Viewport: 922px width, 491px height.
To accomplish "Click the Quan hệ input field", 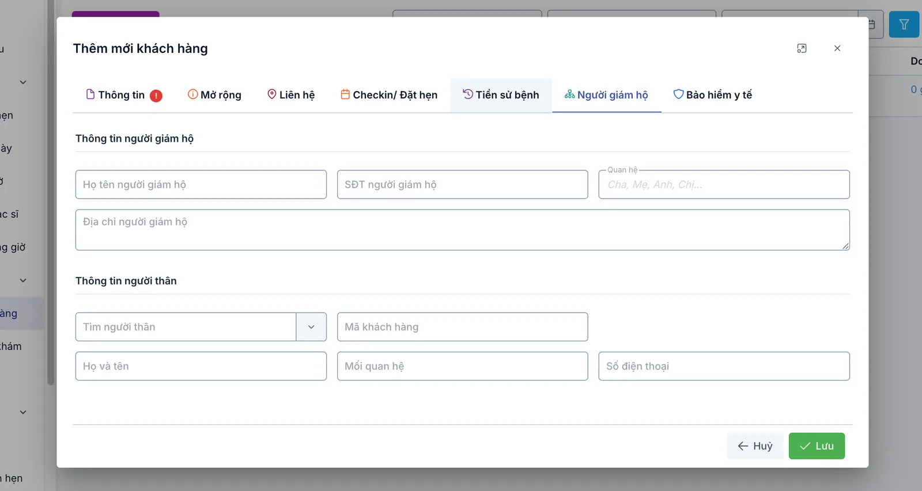I will [724, 185].
